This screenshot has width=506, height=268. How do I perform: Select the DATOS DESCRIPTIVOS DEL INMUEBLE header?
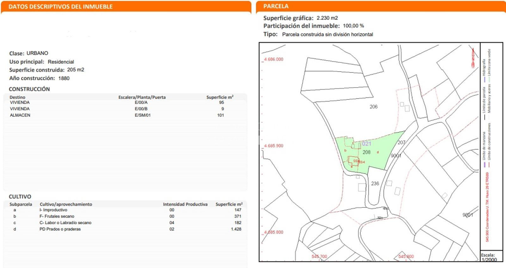[x=60, y=7]
